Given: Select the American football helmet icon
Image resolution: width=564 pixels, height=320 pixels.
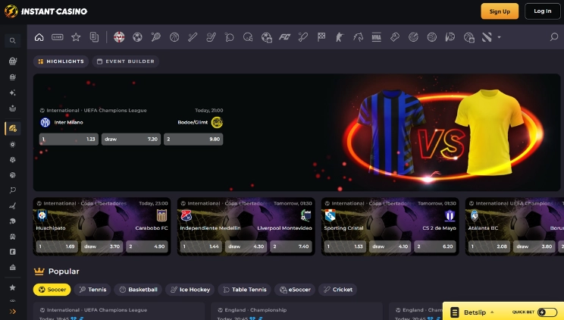Looking at the screenshot, I should (247, 37).
